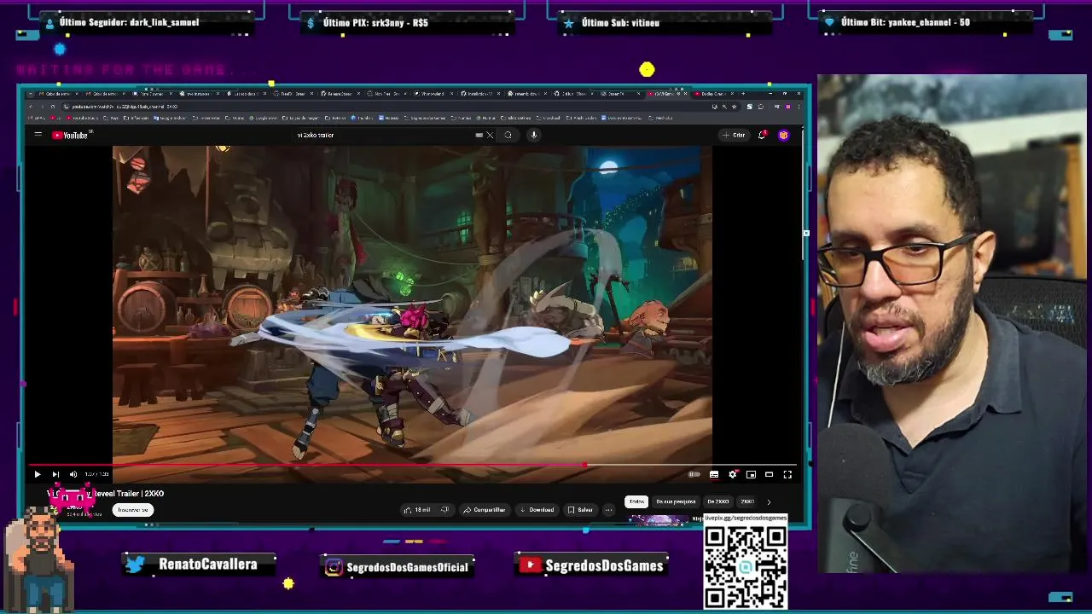Open the more actions ellipsis menu

pyautogui.click(x=609, y=510)
